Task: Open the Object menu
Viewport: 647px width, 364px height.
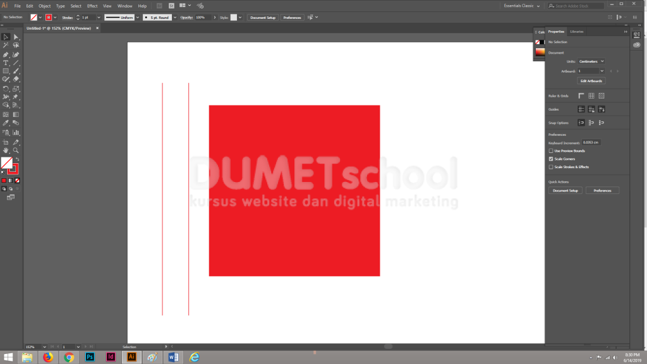Action: click(x=45, y=6)
